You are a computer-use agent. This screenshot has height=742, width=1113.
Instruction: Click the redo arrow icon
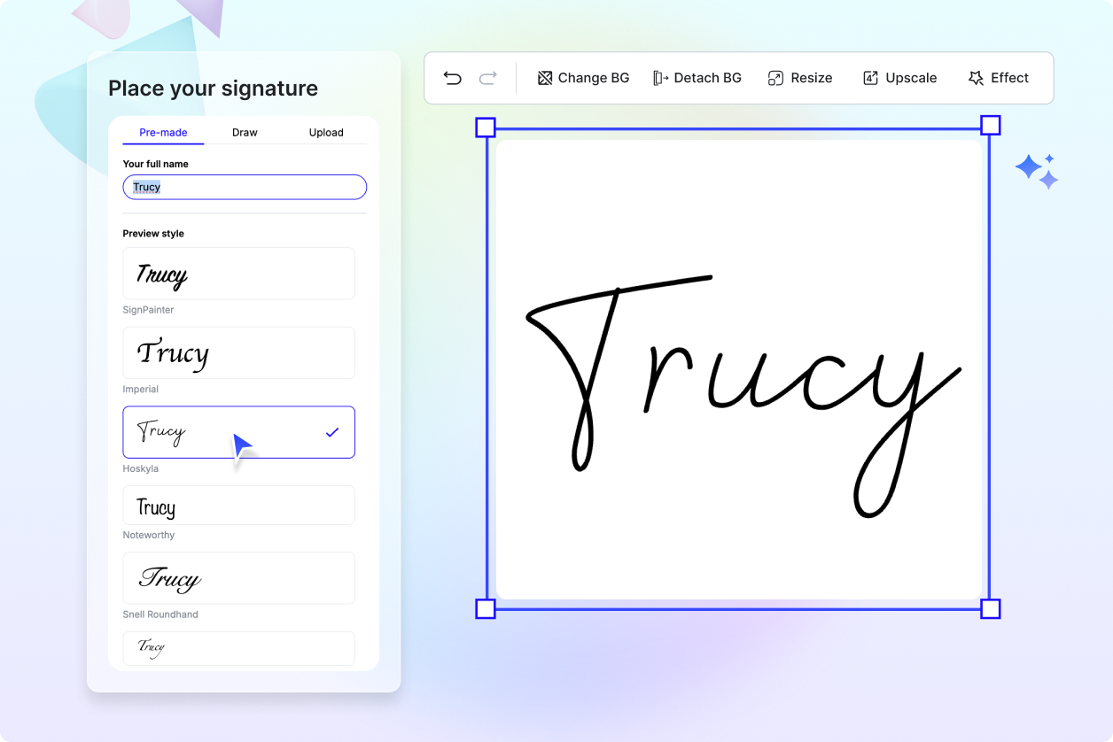(x=487, y=78)
